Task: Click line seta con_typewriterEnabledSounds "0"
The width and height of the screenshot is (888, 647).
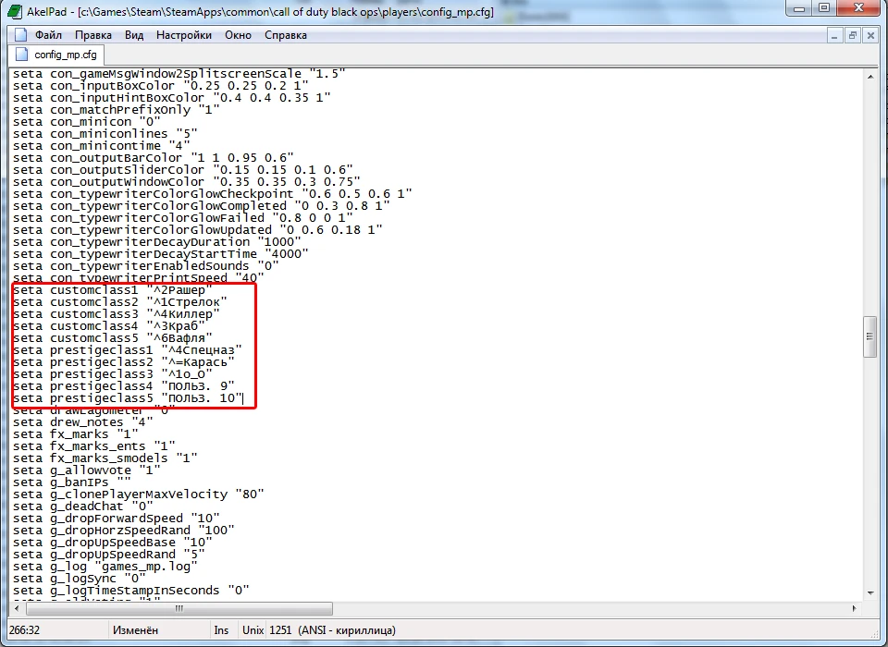Action: click(x=146, y=266)
